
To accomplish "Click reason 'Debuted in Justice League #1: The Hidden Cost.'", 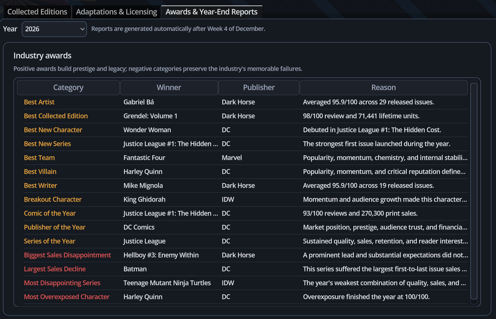I will 372,130.
